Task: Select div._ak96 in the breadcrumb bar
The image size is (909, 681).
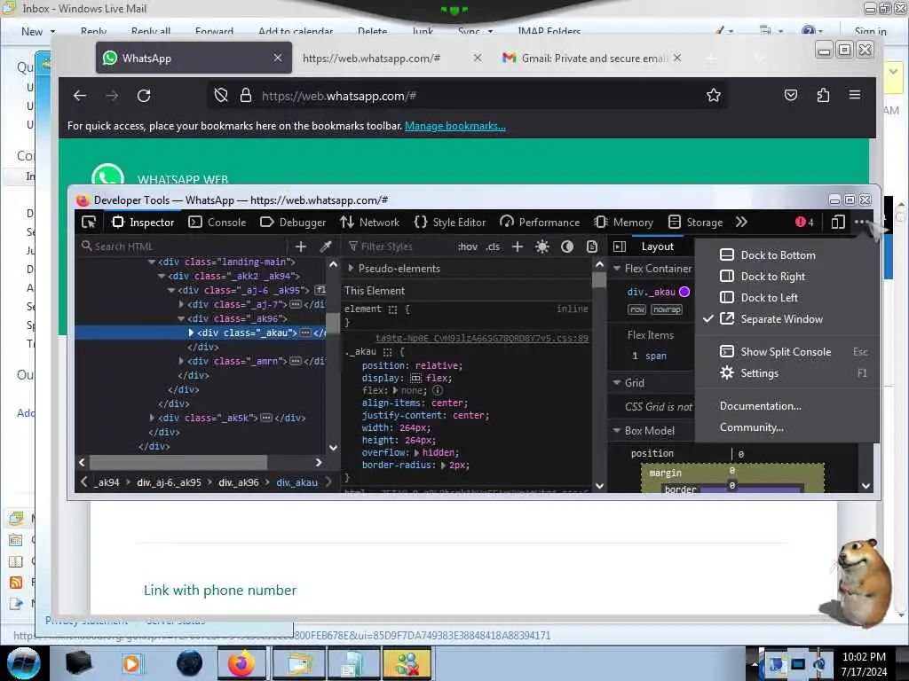Action: (238, 481)
